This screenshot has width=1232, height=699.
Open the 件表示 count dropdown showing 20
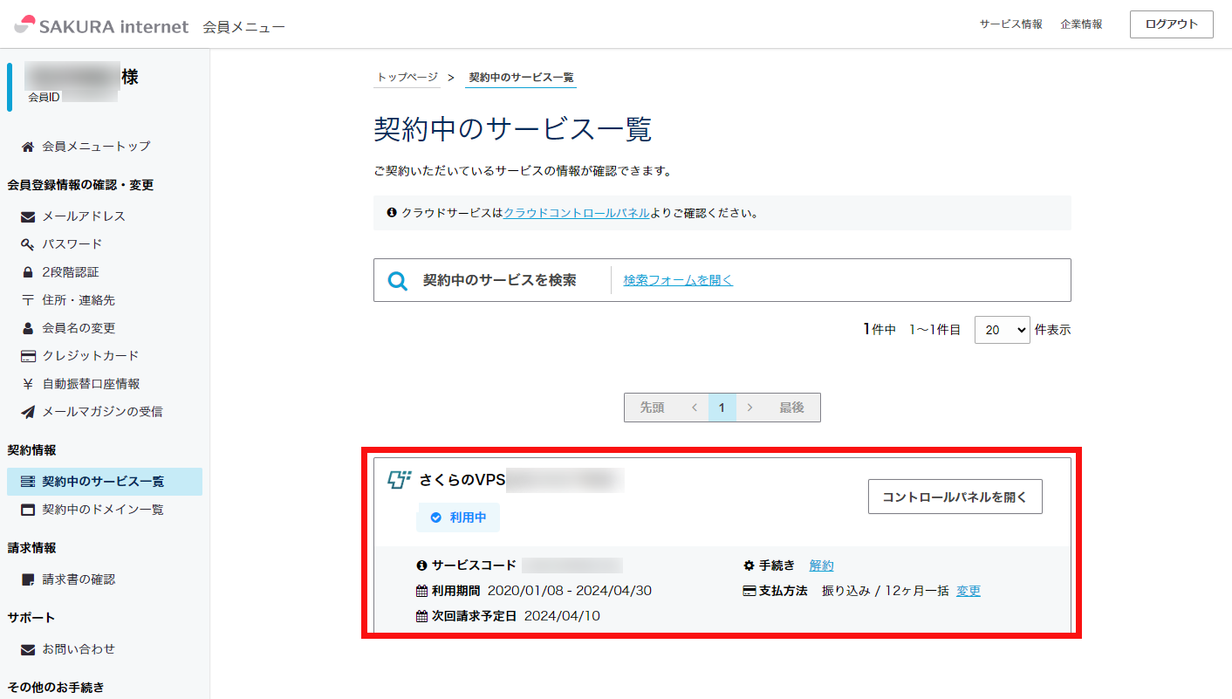[1003, 330]
